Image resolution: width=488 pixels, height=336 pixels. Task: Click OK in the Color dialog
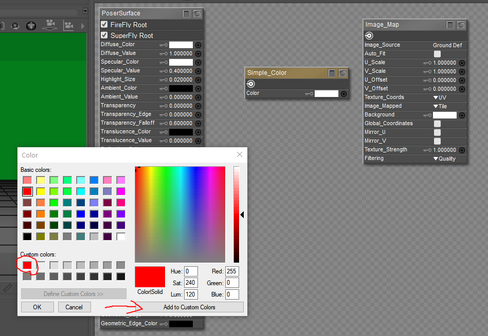(x=37, y=307)
